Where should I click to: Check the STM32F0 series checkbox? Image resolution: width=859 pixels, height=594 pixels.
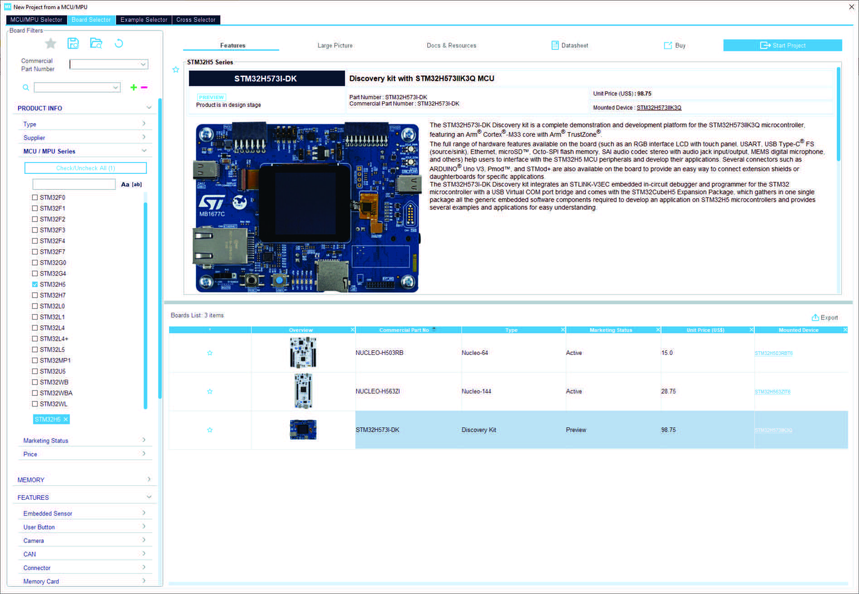coord(35,197)
